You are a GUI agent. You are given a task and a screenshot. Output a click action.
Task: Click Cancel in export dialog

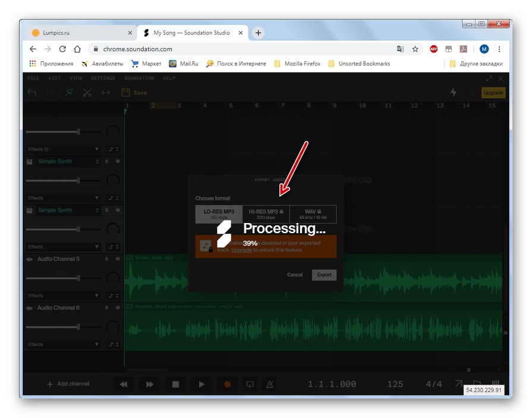(294, 275)
